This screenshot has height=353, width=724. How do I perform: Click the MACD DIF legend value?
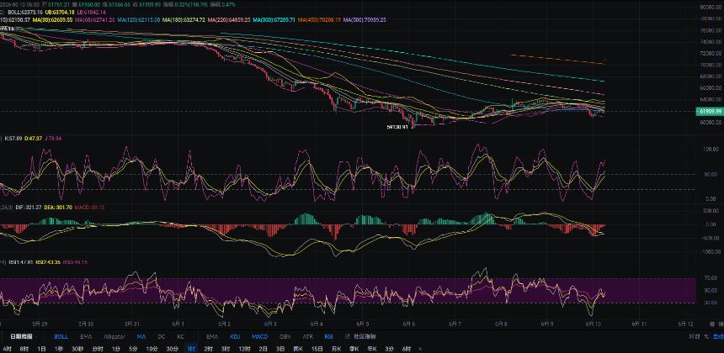(x=29, y=208)
